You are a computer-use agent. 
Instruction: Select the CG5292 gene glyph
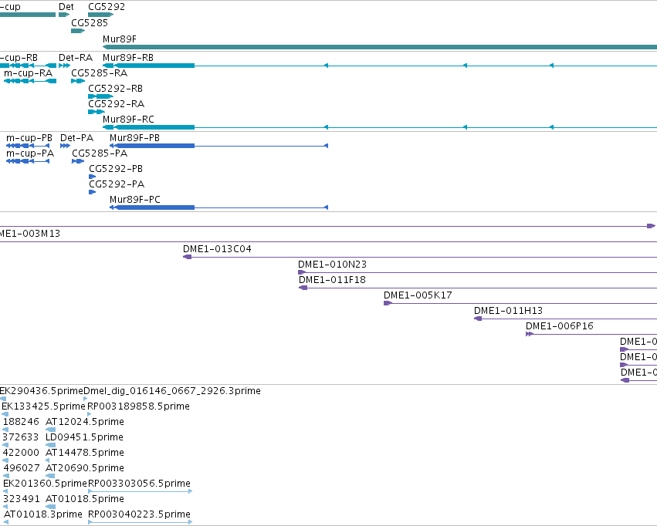[x=101, y=15]
